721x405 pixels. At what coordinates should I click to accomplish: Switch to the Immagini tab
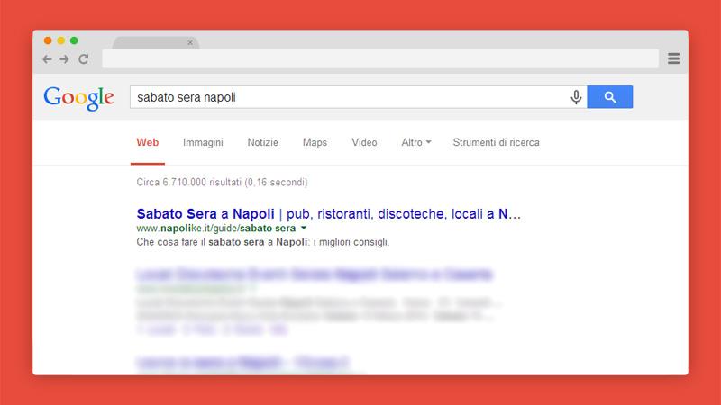click(203, 142)
